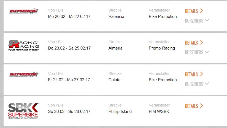Click the Valencia track name
Image resolution: width=227 pixels, height=128 pixels.
click(x=116, y=17)
